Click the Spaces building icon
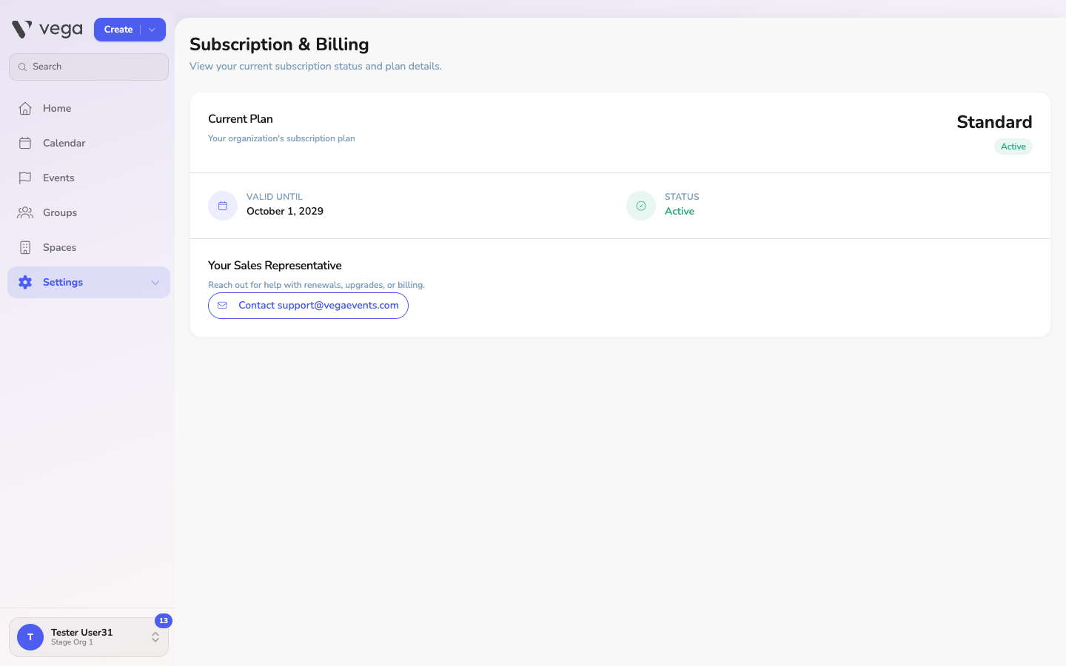The image size is (1066, 666). click(25, 248)
